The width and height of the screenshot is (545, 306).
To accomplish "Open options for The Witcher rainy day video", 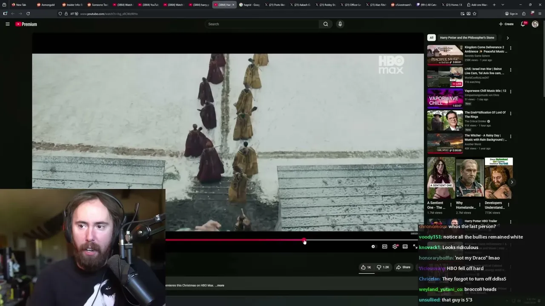I will [x=511, y=136].
